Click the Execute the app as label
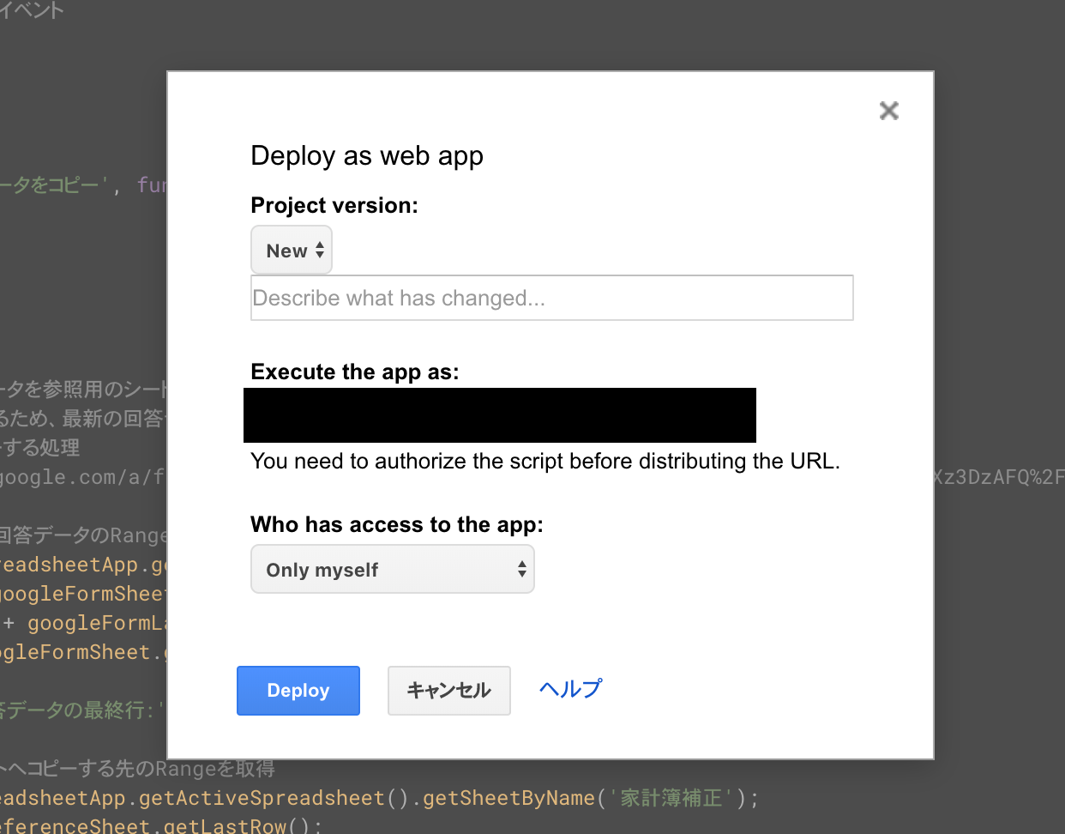 click(x=356, y=372)
